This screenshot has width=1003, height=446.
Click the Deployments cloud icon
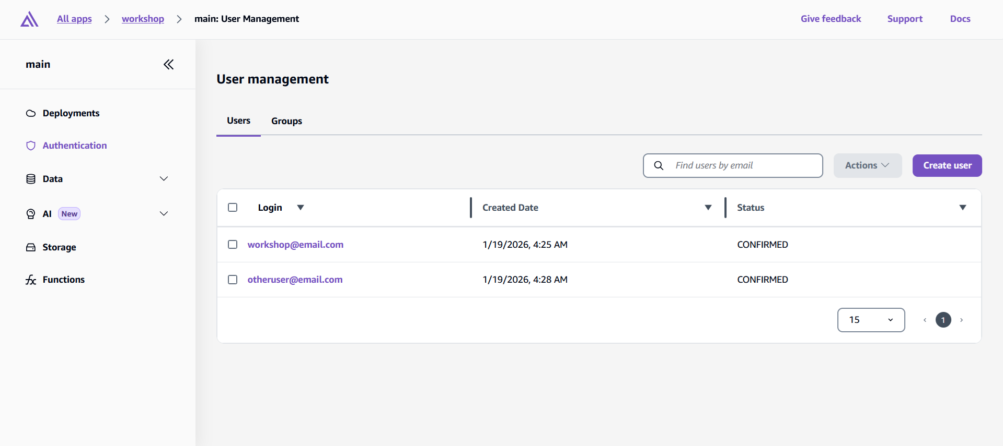[31, 113]
